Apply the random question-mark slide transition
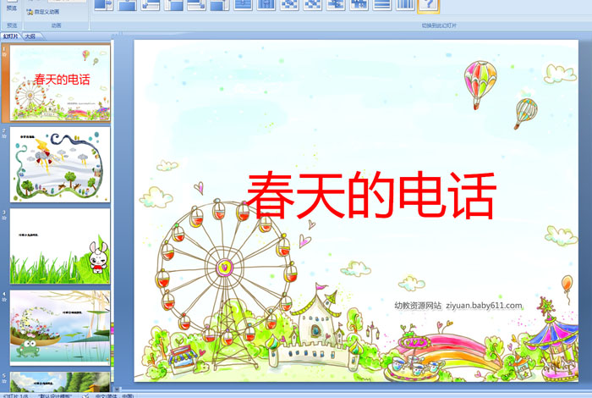The height and width of the screenshot is (398, 592). pos(429,5)
